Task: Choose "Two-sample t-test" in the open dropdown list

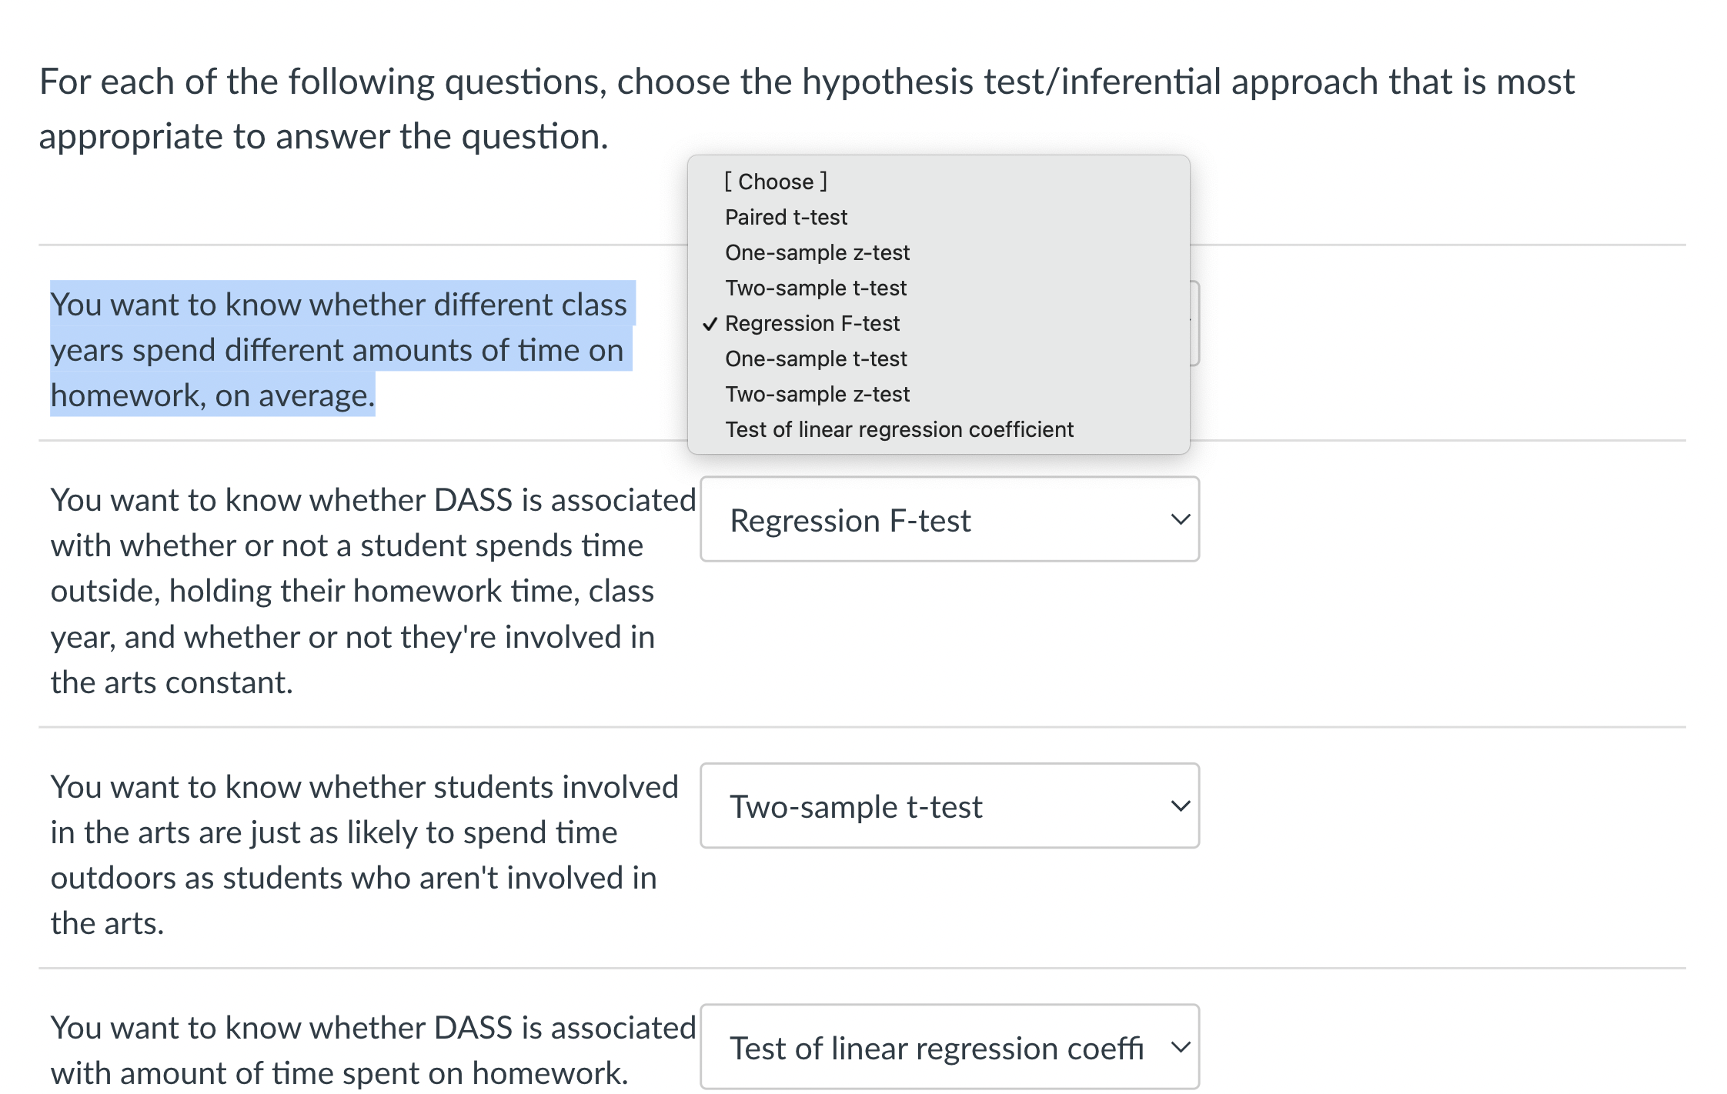Action: pyautogui.click(x=816, y=288)
